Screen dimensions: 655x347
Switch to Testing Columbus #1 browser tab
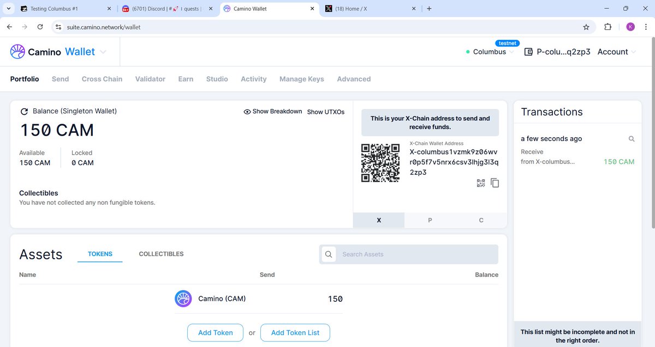click(65, 9)
